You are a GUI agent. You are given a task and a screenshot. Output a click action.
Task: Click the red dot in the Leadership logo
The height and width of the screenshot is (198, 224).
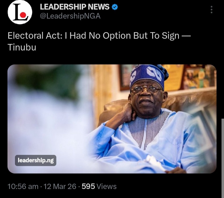pos(23,15)
